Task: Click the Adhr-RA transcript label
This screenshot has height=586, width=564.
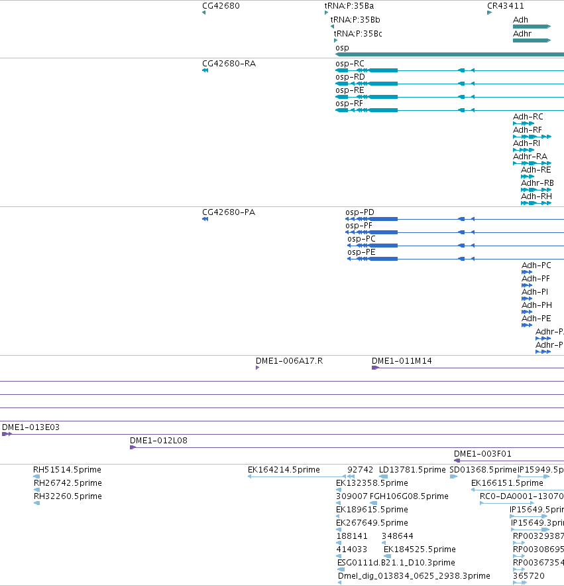Action: pyautogui.click(x=530, y=157)
